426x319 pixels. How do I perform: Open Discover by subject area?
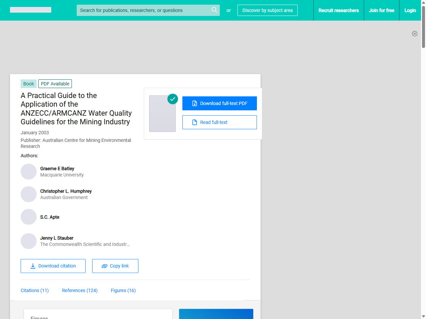[x=267, y=10]
